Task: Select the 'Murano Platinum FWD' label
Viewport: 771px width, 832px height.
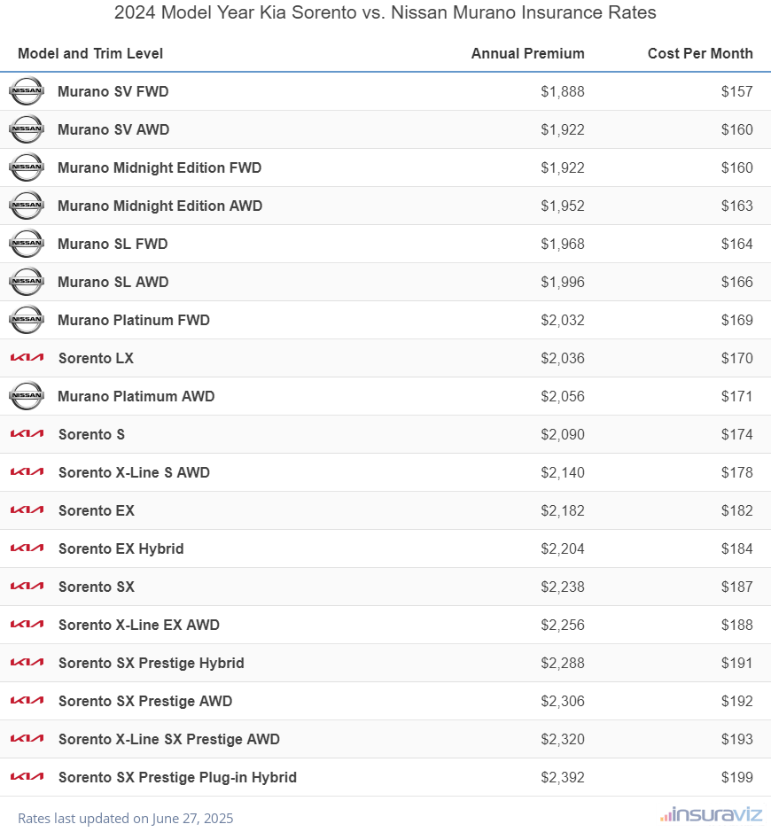Action: tap(134, 321)
